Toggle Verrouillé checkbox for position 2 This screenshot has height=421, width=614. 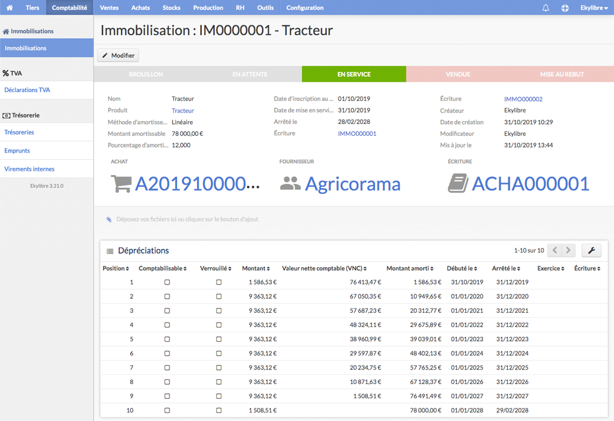[219, 296]
